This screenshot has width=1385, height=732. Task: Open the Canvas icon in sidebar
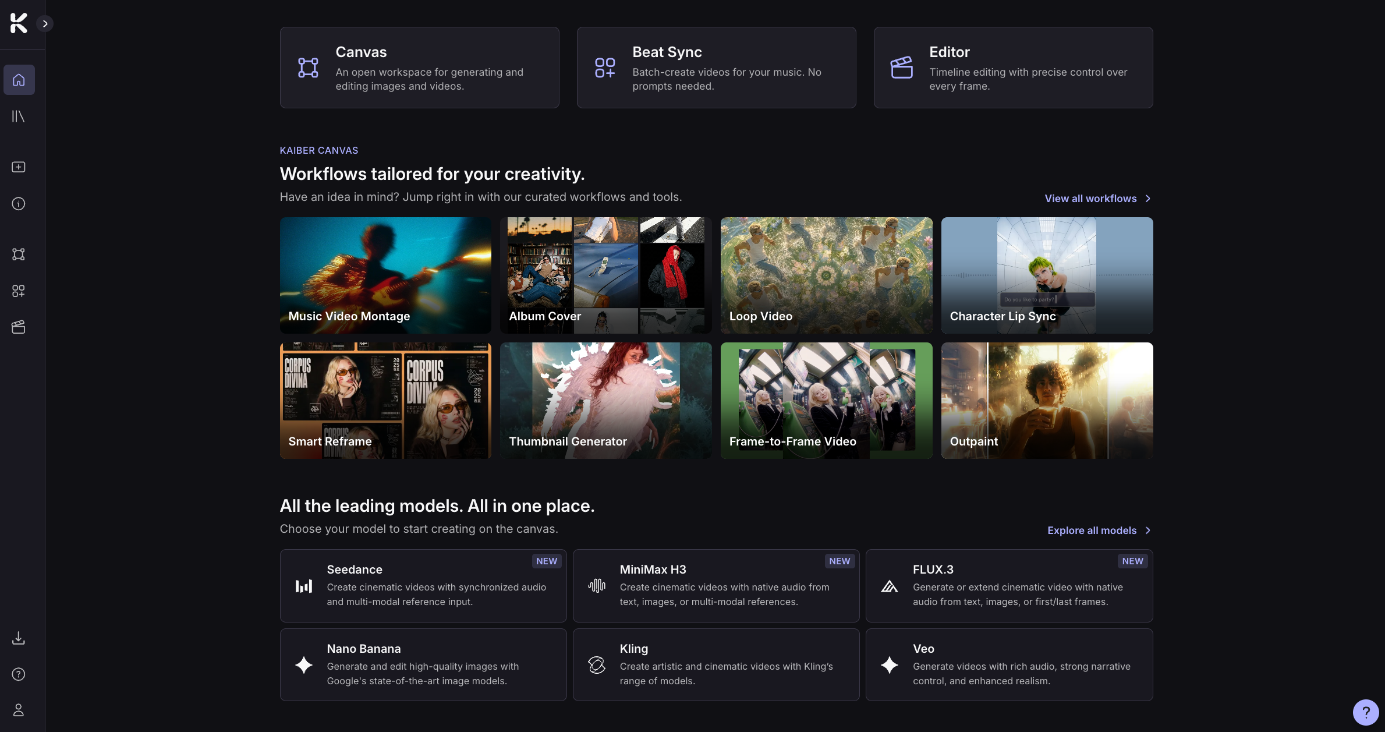click(19, 254)
